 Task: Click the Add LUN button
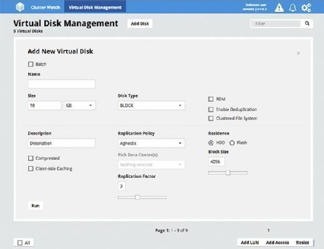pos(250,243)
